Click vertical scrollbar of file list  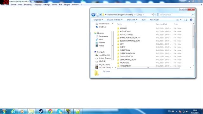pos(193,36)
